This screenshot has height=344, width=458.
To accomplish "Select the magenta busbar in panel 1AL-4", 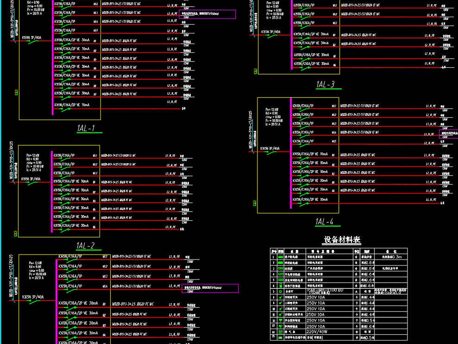I will pyautogui.click(x=291, y=153).
